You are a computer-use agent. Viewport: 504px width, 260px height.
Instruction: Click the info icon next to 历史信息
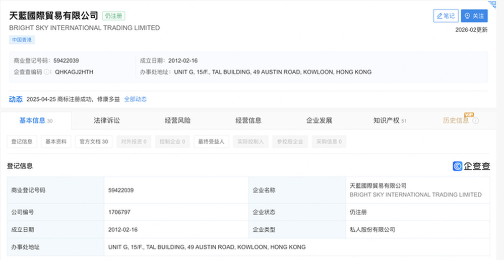(x=475, y=121)
